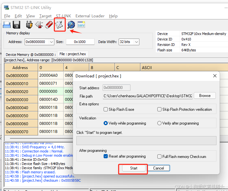Click the Revision ID value Rev X

(x=186, y=45)
